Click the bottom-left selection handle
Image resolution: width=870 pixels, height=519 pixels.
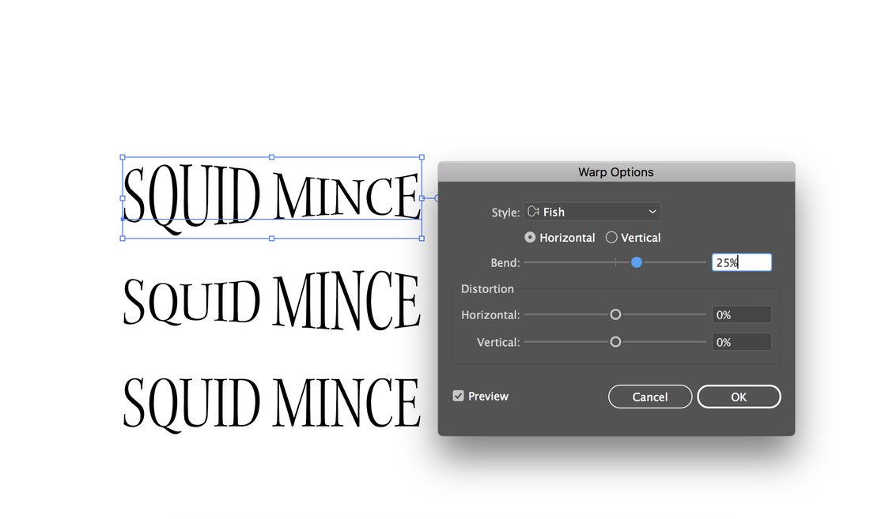tap(123, 239)
